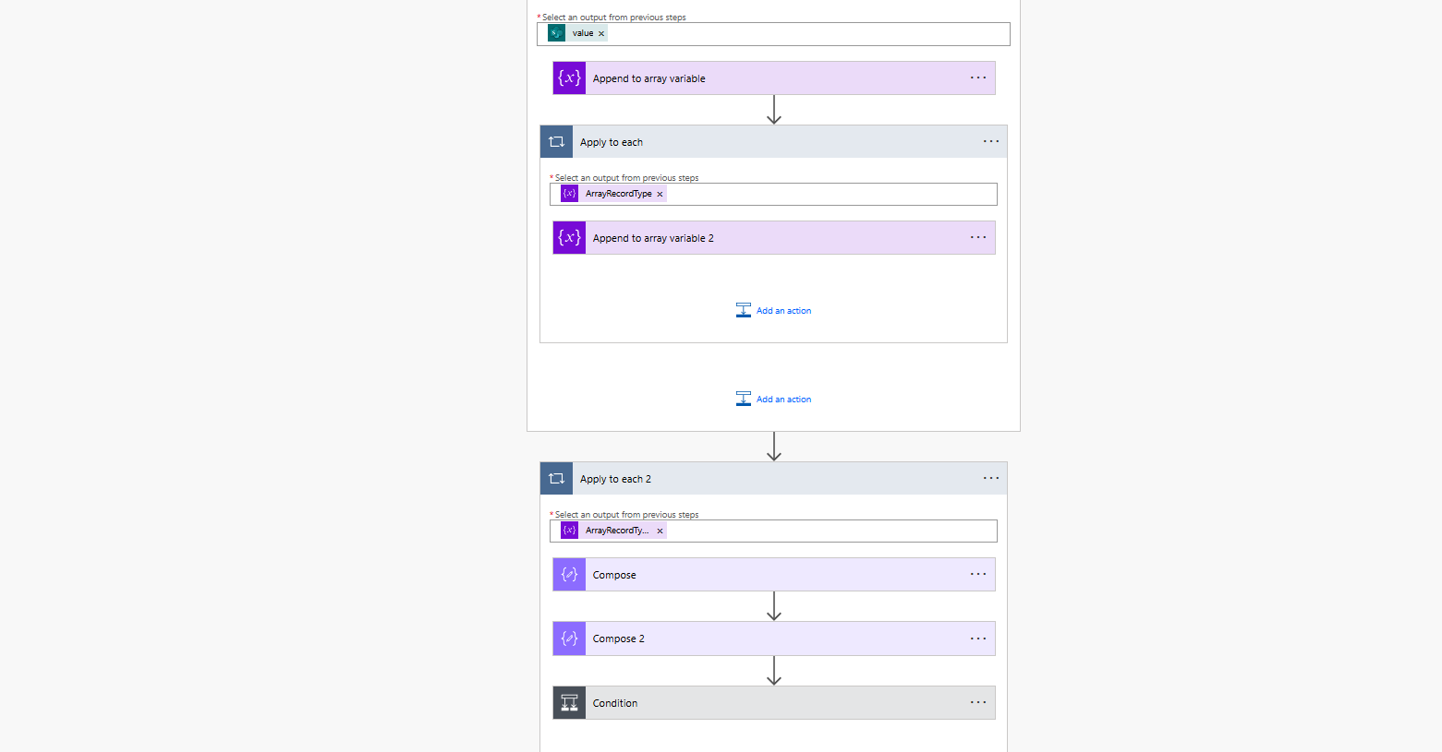Viewport: 1442px width, 752px height.
Task: Remove the value token from the input
Action: (601, 34)
